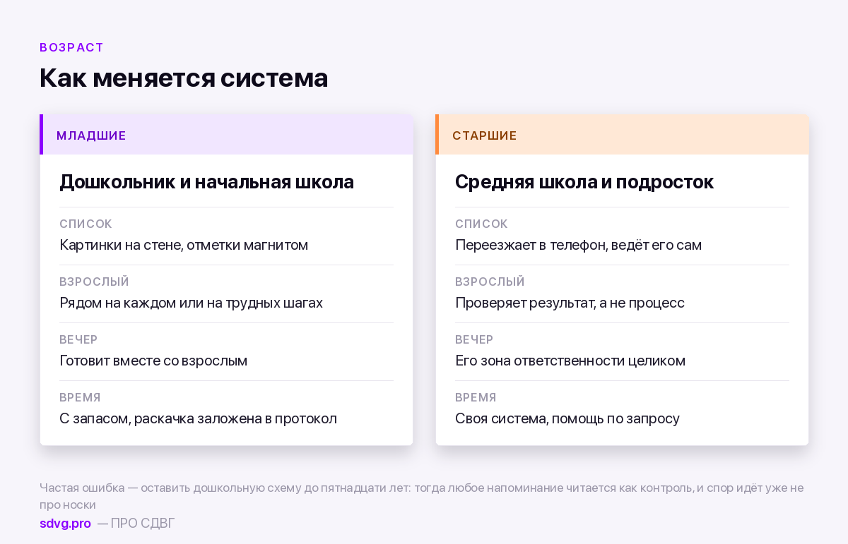Click the 'ВЗРОСЛЫЙ' label in the СТАРШИЕ card
Screen dimensions: 848x544
click(x=490, y=282)
